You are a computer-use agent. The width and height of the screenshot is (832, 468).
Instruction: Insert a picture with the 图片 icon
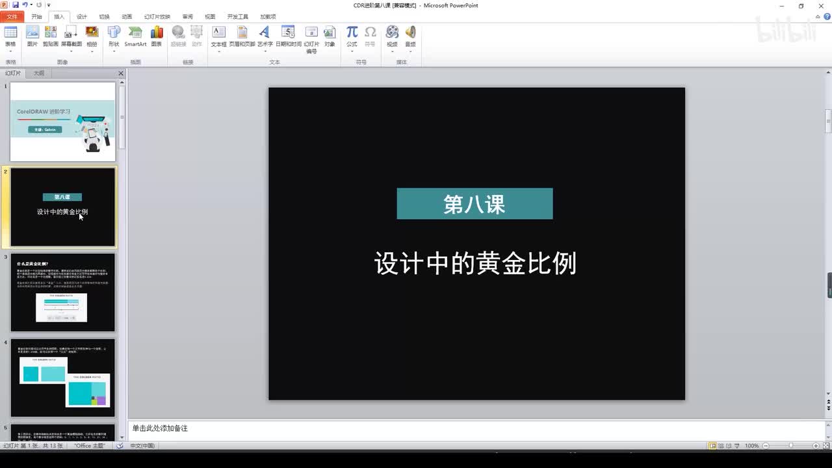(32, 37)
